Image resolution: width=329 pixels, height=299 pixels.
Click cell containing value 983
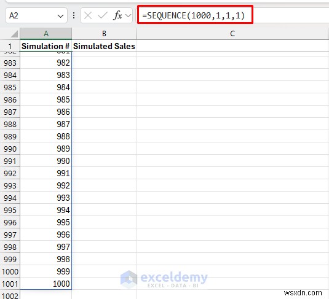pos(46,76)
